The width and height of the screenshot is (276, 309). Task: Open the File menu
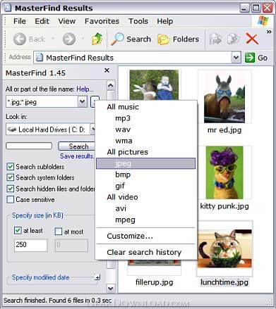(20, 21)
